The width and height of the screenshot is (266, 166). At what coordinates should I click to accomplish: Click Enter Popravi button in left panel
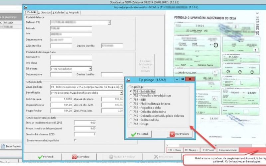(x=11, y=146)
